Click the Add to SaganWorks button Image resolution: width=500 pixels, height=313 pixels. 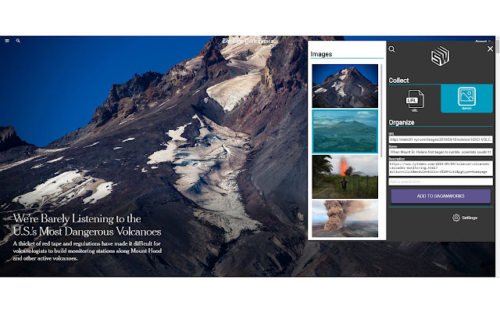coord(441,196)
